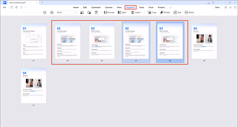The width and height of the screenshot is (238, 127).
Task: Click the More circle-dots icon
Action: [x=186, y=13]
